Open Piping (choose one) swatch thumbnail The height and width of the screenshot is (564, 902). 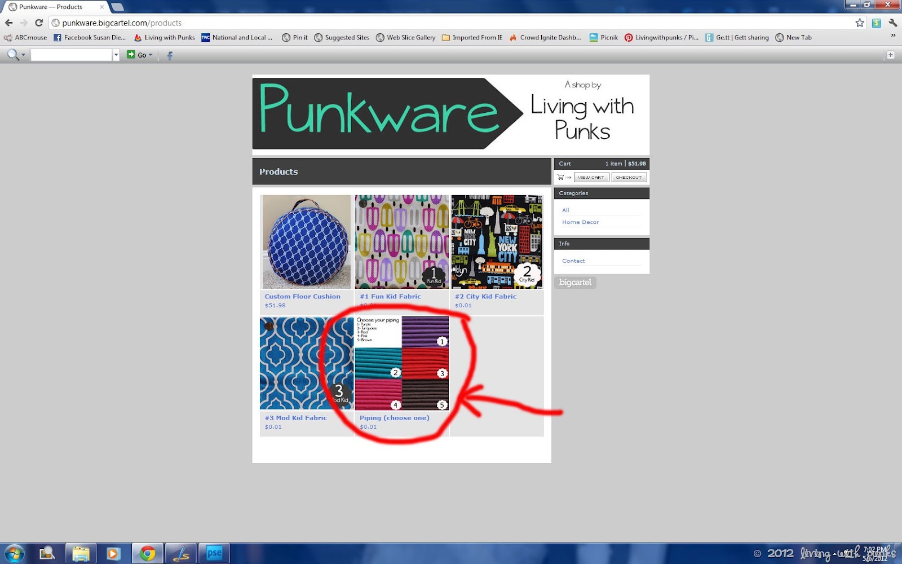(402, 363)
